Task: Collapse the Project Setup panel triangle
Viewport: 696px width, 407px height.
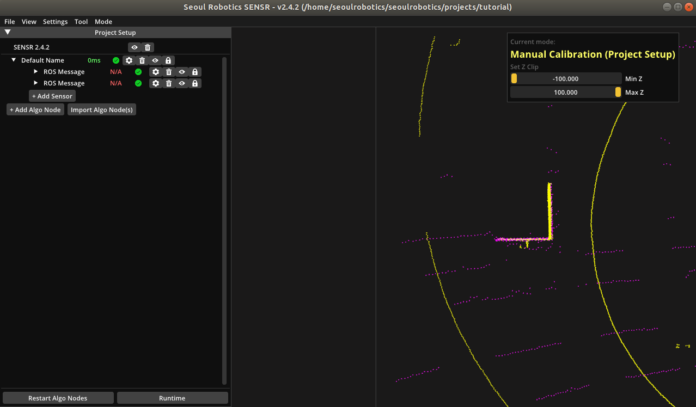Action: coord(8,32)
